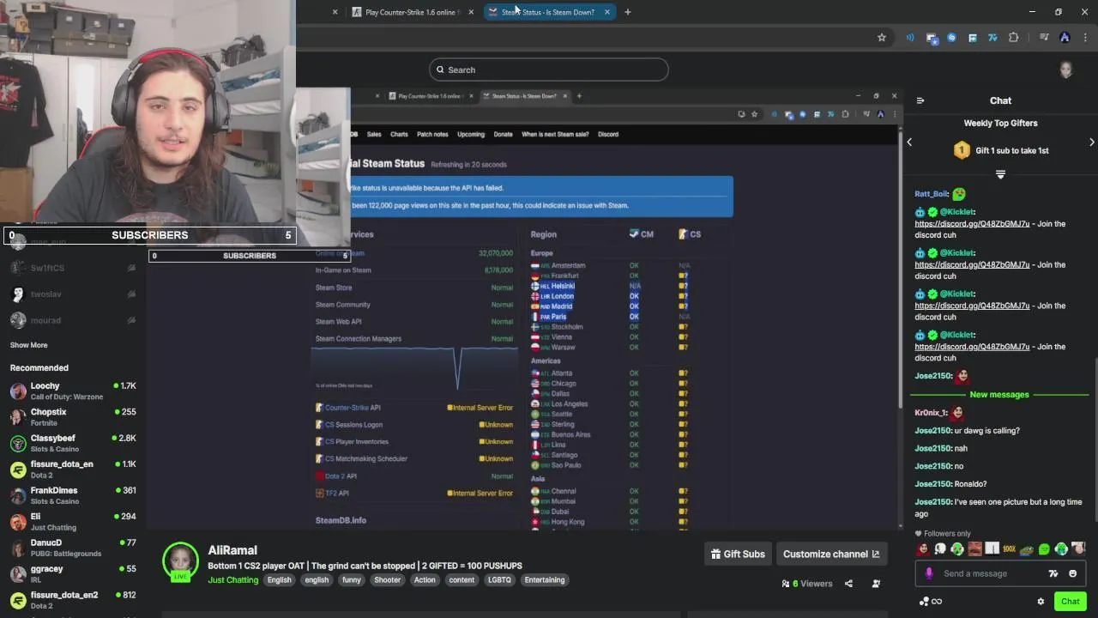Image resolution: width=1098 pixels, height=618 pixels.
Task: Open the emoji picker smiley icon
Action: 1072,573
